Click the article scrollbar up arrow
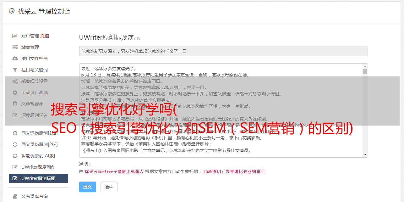This screenshot has width=404, height=202. tap(365, 66)
